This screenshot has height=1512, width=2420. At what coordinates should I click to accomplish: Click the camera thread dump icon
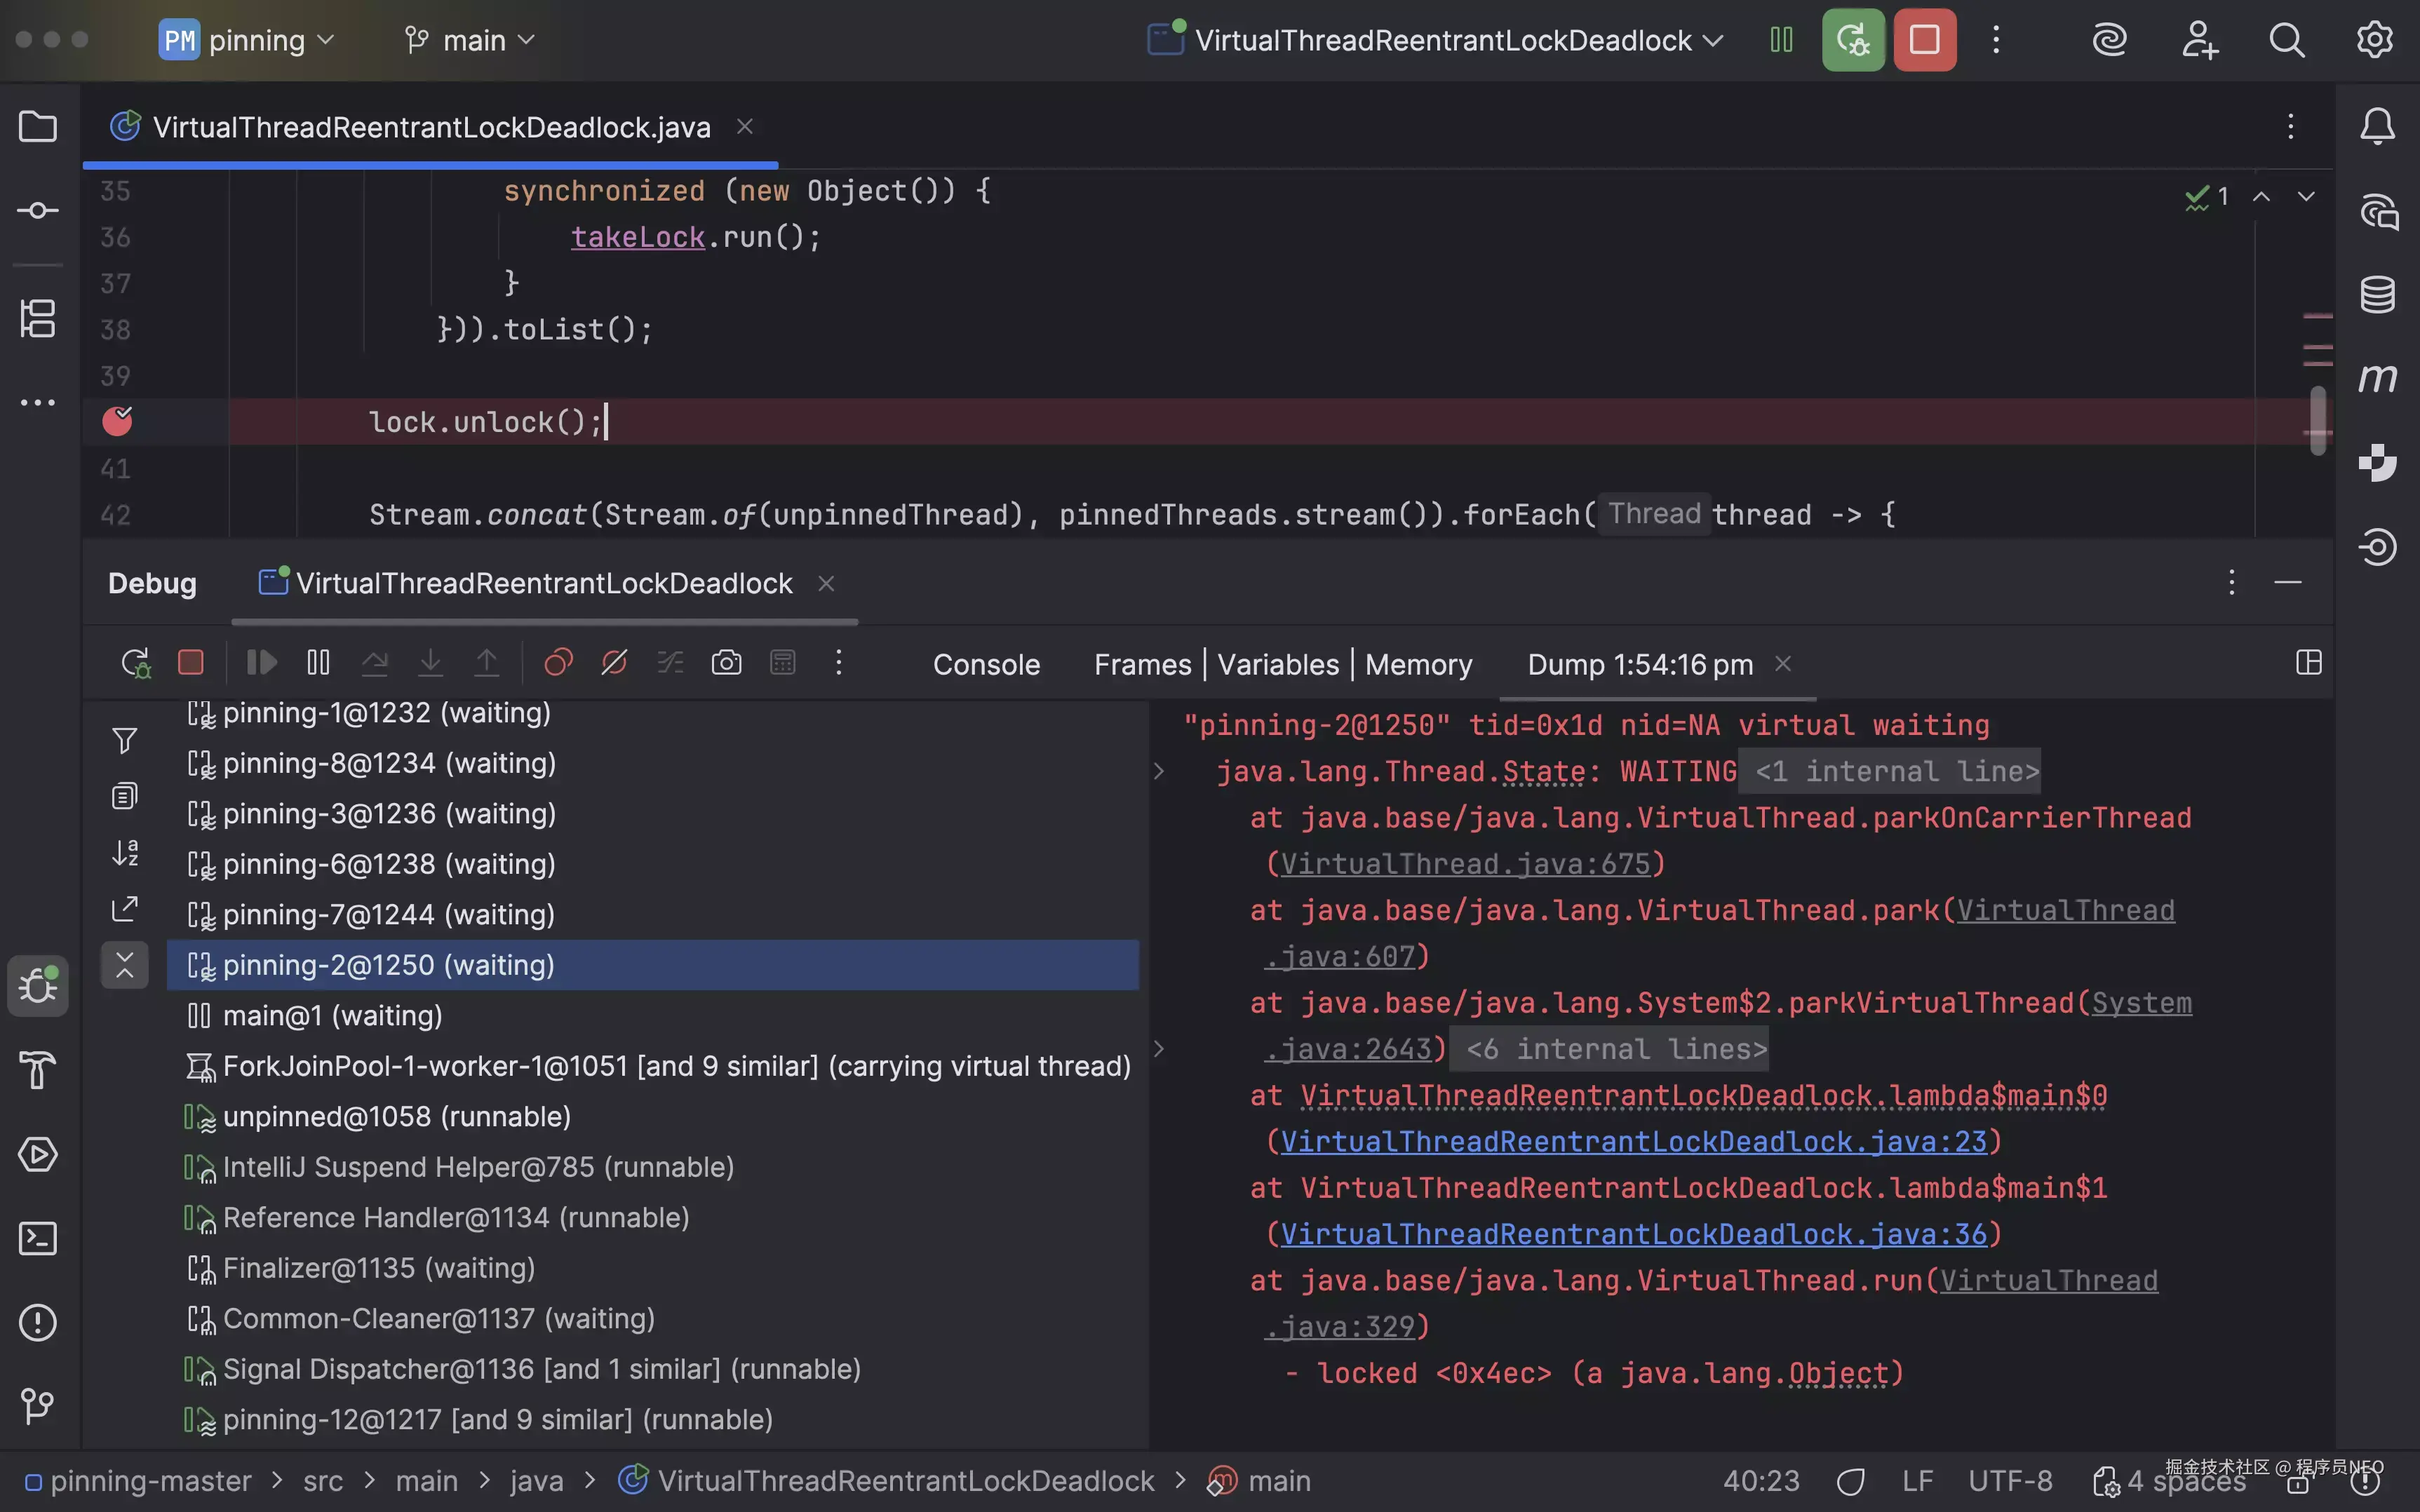coord(726,662)
